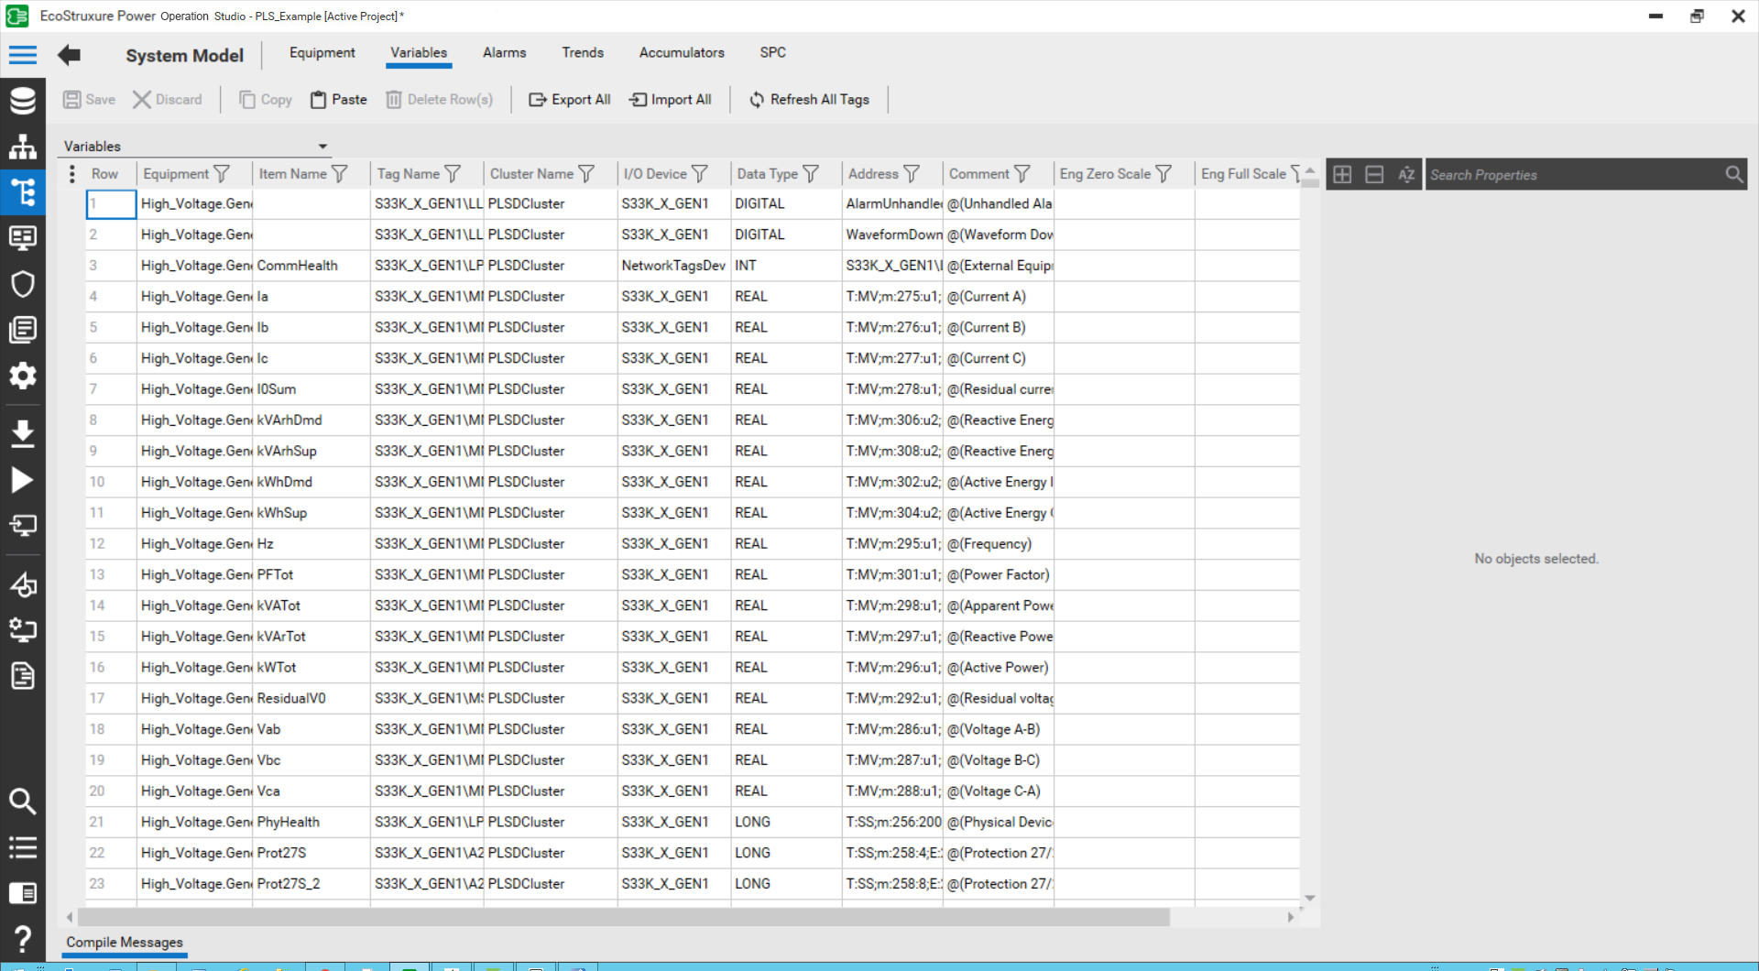The image size is (1759, 971).
Task: Switch to the SPC tab
Action: pyautogui.click(x=772, y=52)
